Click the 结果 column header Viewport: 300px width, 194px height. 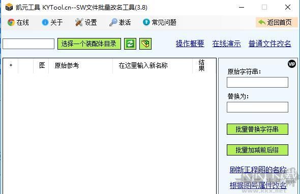[x=202, y=65]
